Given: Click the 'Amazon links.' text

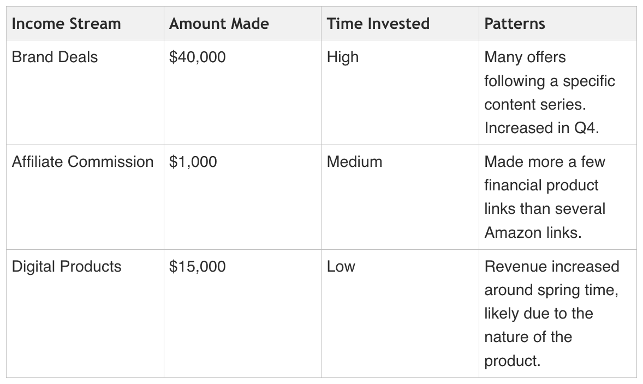Looking at the screenshot, I should point(533,232).
